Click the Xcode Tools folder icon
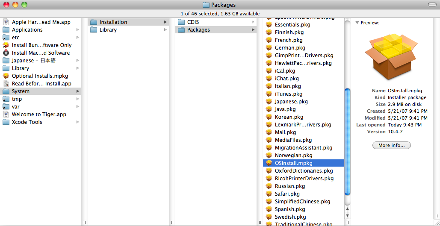 pos(6,122)
